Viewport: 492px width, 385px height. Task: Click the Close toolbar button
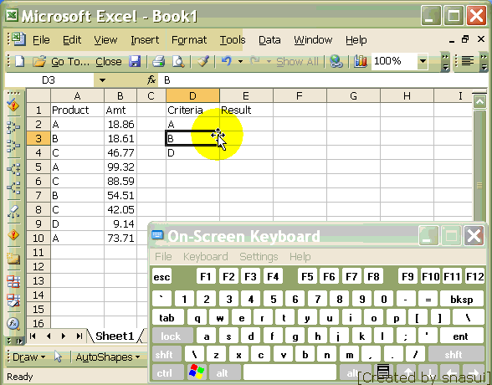click(x=109, y=61)
